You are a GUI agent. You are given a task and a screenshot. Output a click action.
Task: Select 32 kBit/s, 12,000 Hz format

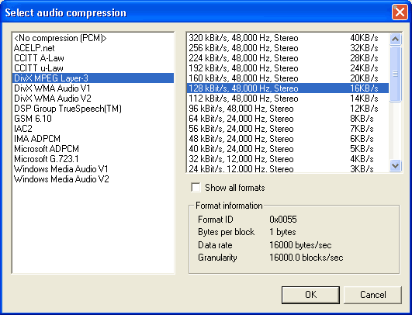(x=288, y=159)
